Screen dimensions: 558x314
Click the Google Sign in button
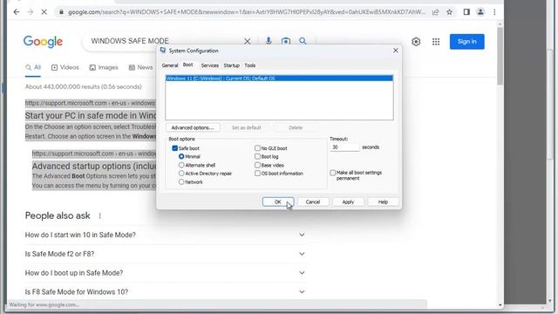(x=467, y=42)
